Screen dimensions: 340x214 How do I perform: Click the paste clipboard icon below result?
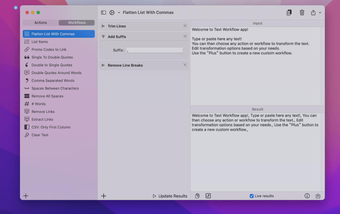coord(197,196)
